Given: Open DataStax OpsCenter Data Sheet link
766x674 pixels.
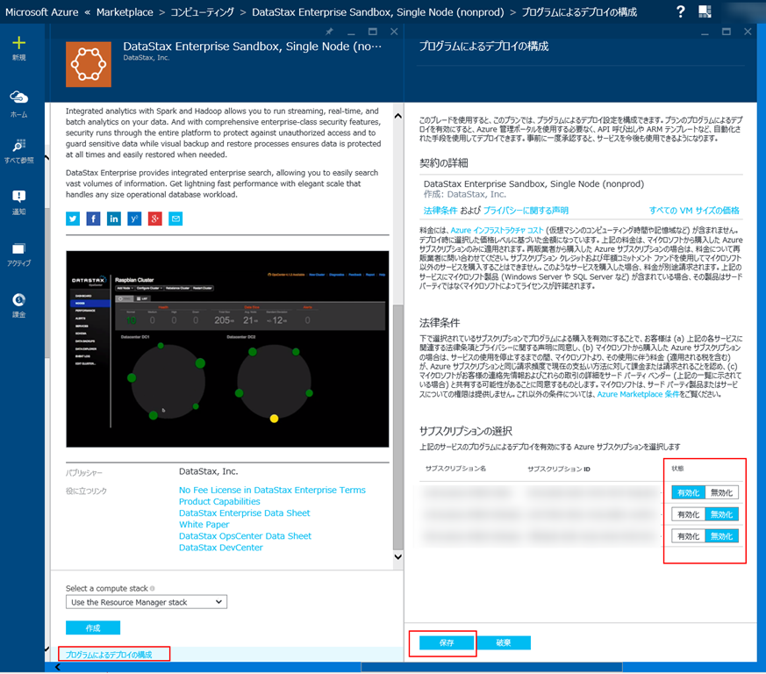Looking at the screenshot, I should pos(245,535).
